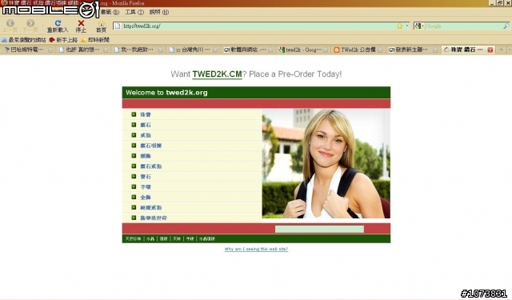
Task: Click the green arrow icon beside 寶石
Action: coord(134,176)
